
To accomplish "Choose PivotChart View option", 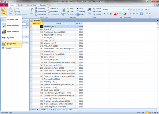I will pyautogui.click(x=11, y=32).
